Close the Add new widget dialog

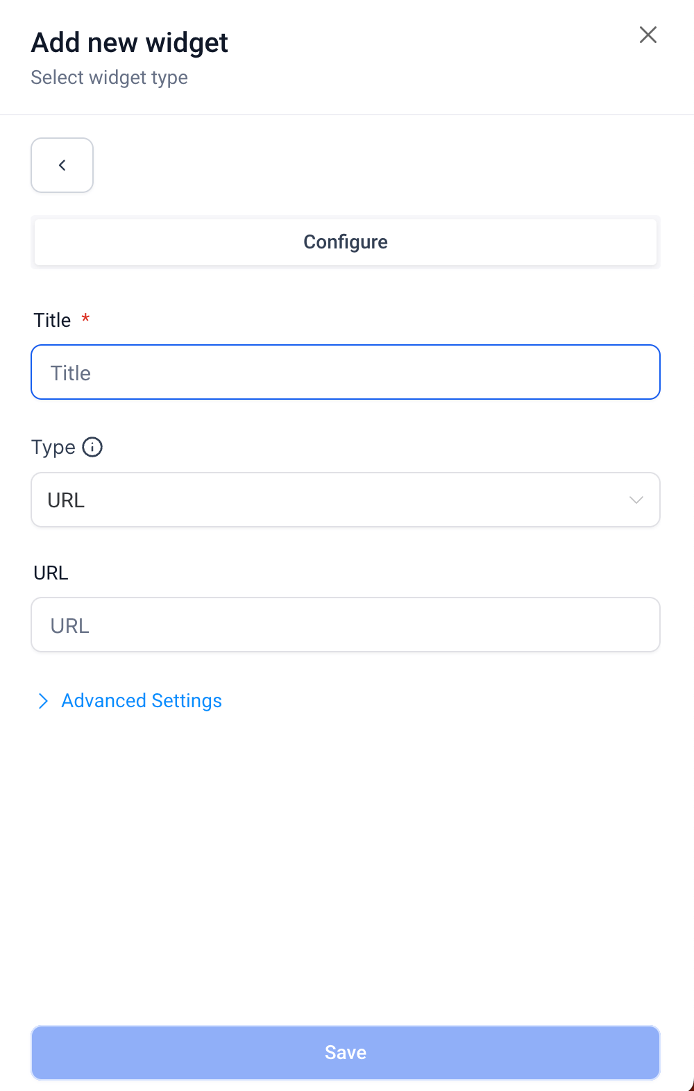coord(648,35)
